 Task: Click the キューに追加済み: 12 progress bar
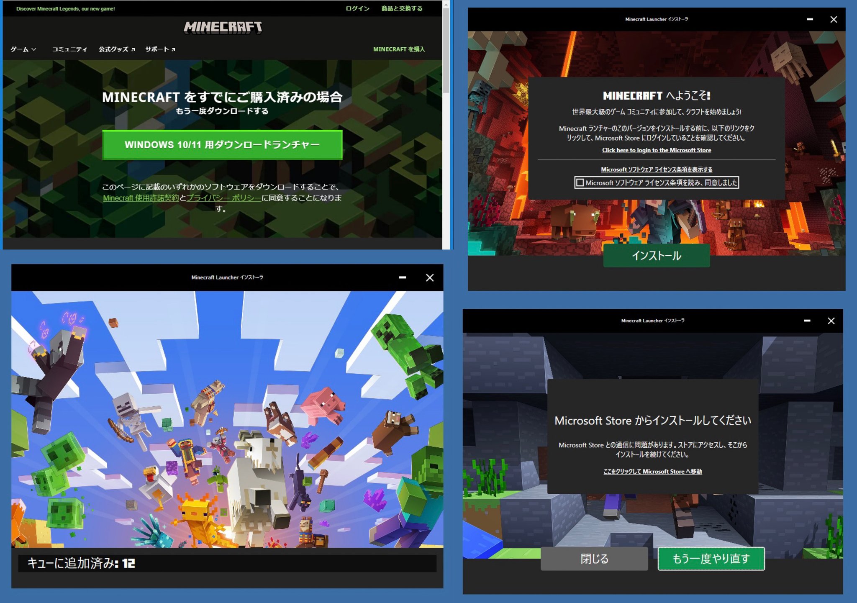coord(227,563)
